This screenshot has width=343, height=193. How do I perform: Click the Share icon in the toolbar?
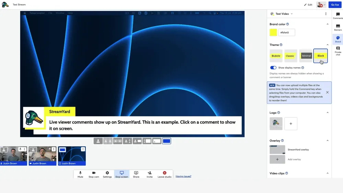(x=136, y=174)
